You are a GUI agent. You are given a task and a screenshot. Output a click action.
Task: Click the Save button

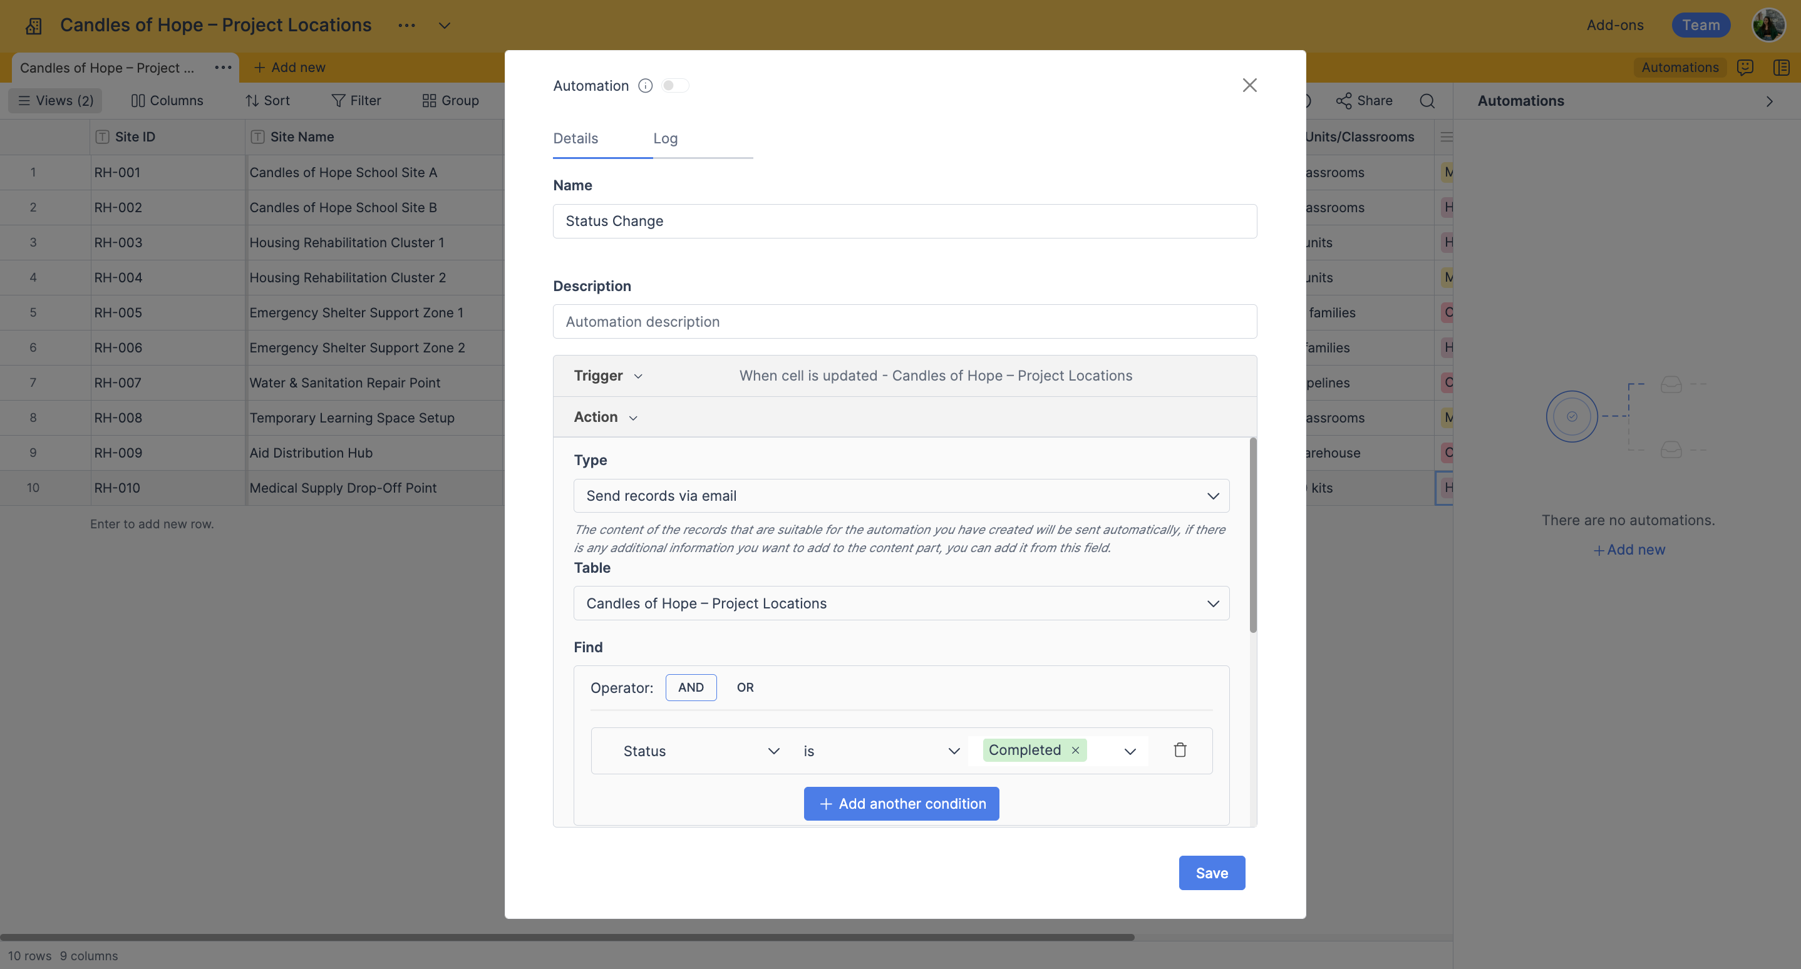point(1212,872)
